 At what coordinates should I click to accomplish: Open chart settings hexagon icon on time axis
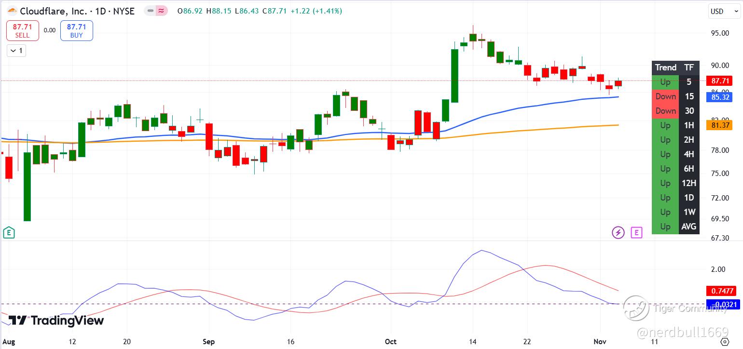(x=724, y=342)
